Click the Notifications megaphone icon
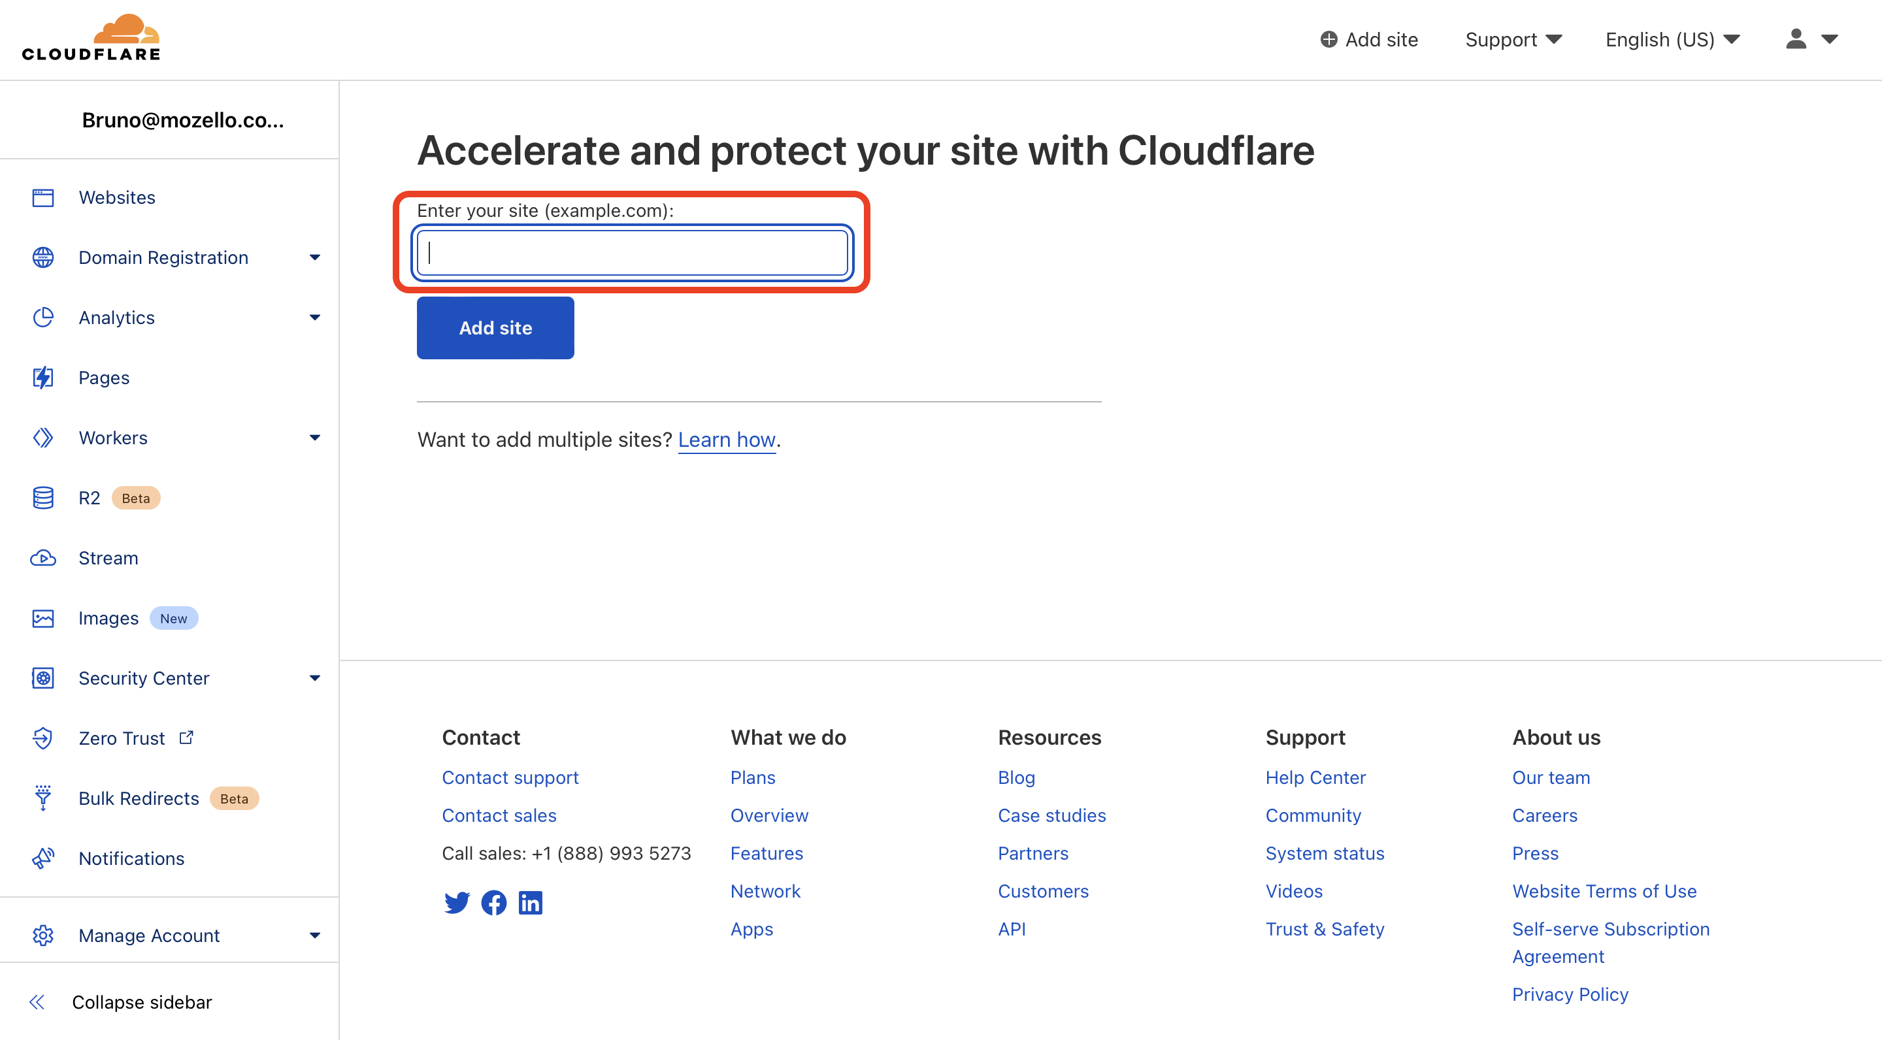Image resolution: width=1882 pixels, height=1040 pixels. [43, 858]
